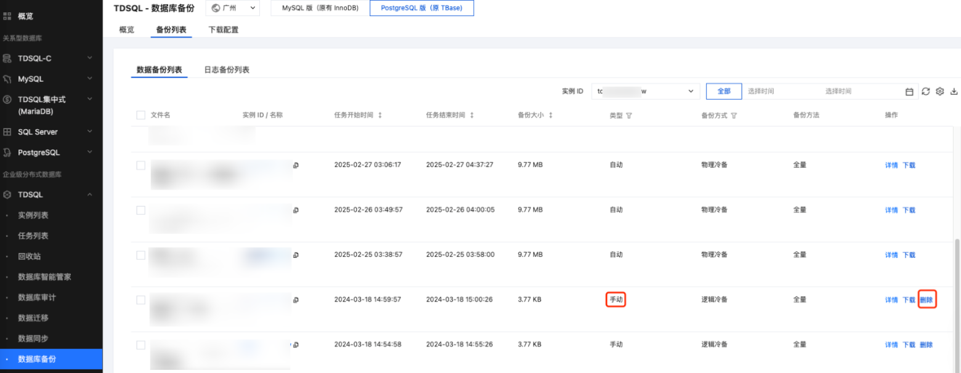Select the 备份列表 tab
Image resolution: width=961 pixels, height=373 pixels.
[x=171, y=30]
